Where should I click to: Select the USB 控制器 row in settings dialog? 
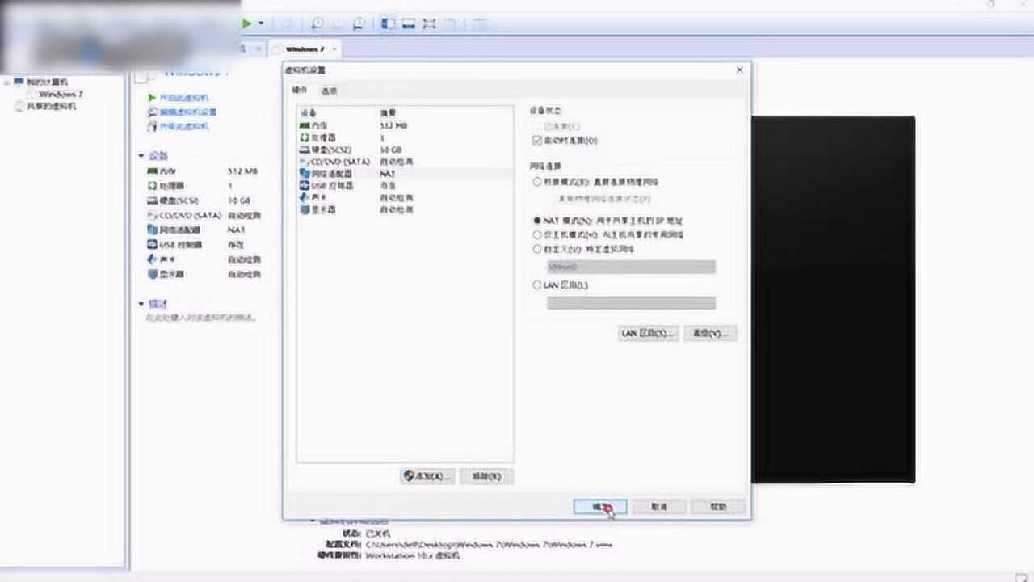405,185
